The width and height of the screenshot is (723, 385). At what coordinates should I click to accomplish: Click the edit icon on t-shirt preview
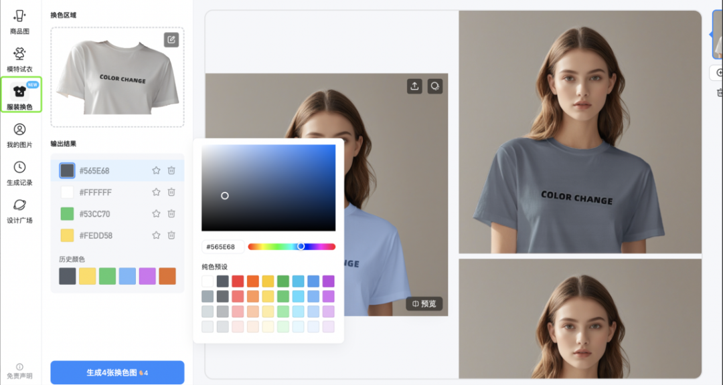[x=171, y=39]
